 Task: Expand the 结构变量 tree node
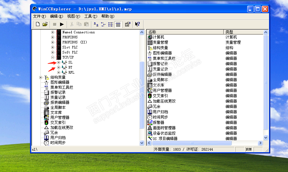point(40,77)
